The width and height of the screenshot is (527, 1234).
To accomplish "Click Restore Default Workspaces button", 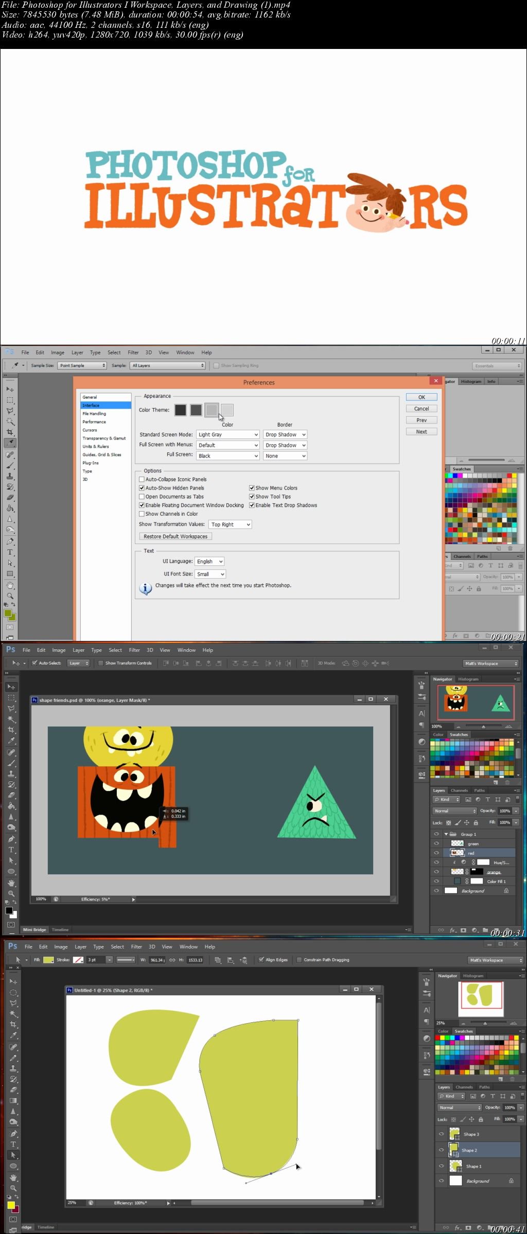I will [175, 536].
